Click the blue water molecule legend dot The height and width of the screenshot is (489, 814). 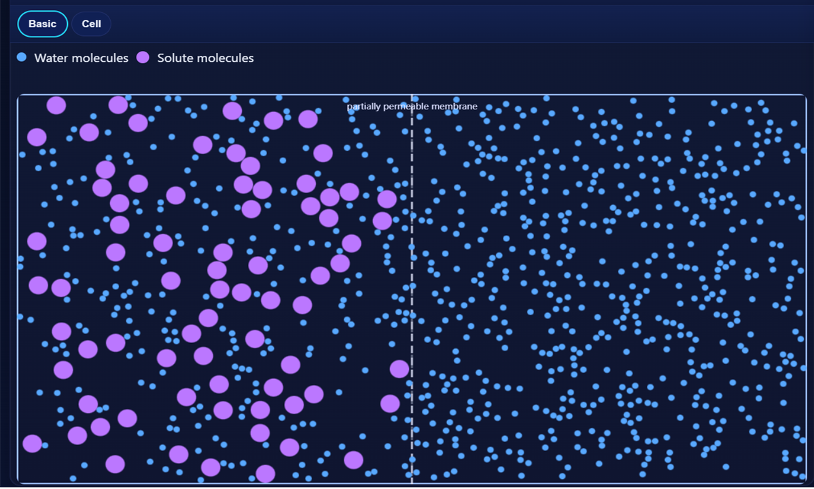(21, 58)
